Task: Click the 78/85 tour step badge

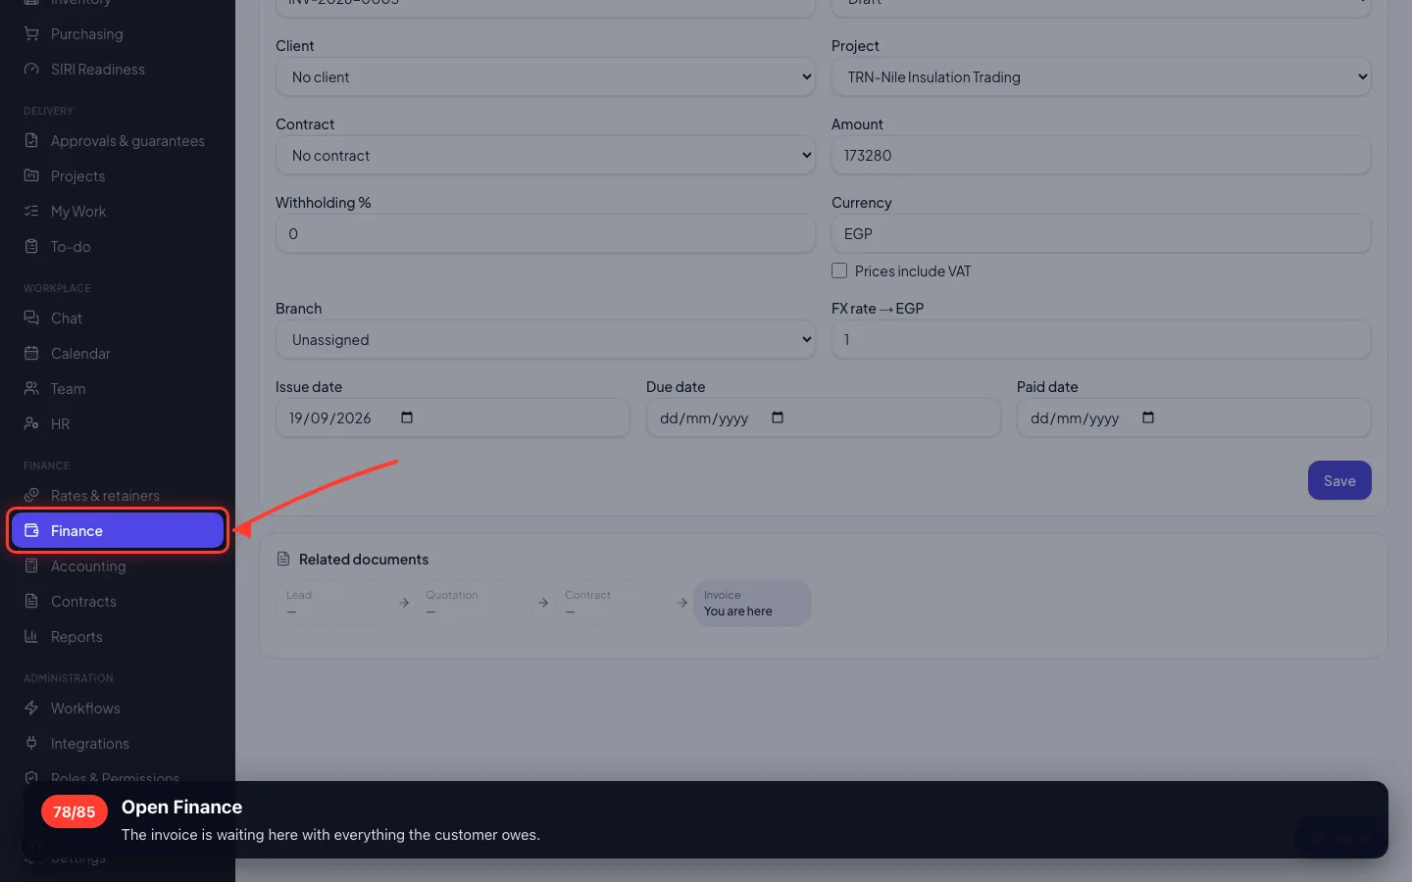Action: tap(75, 811)
